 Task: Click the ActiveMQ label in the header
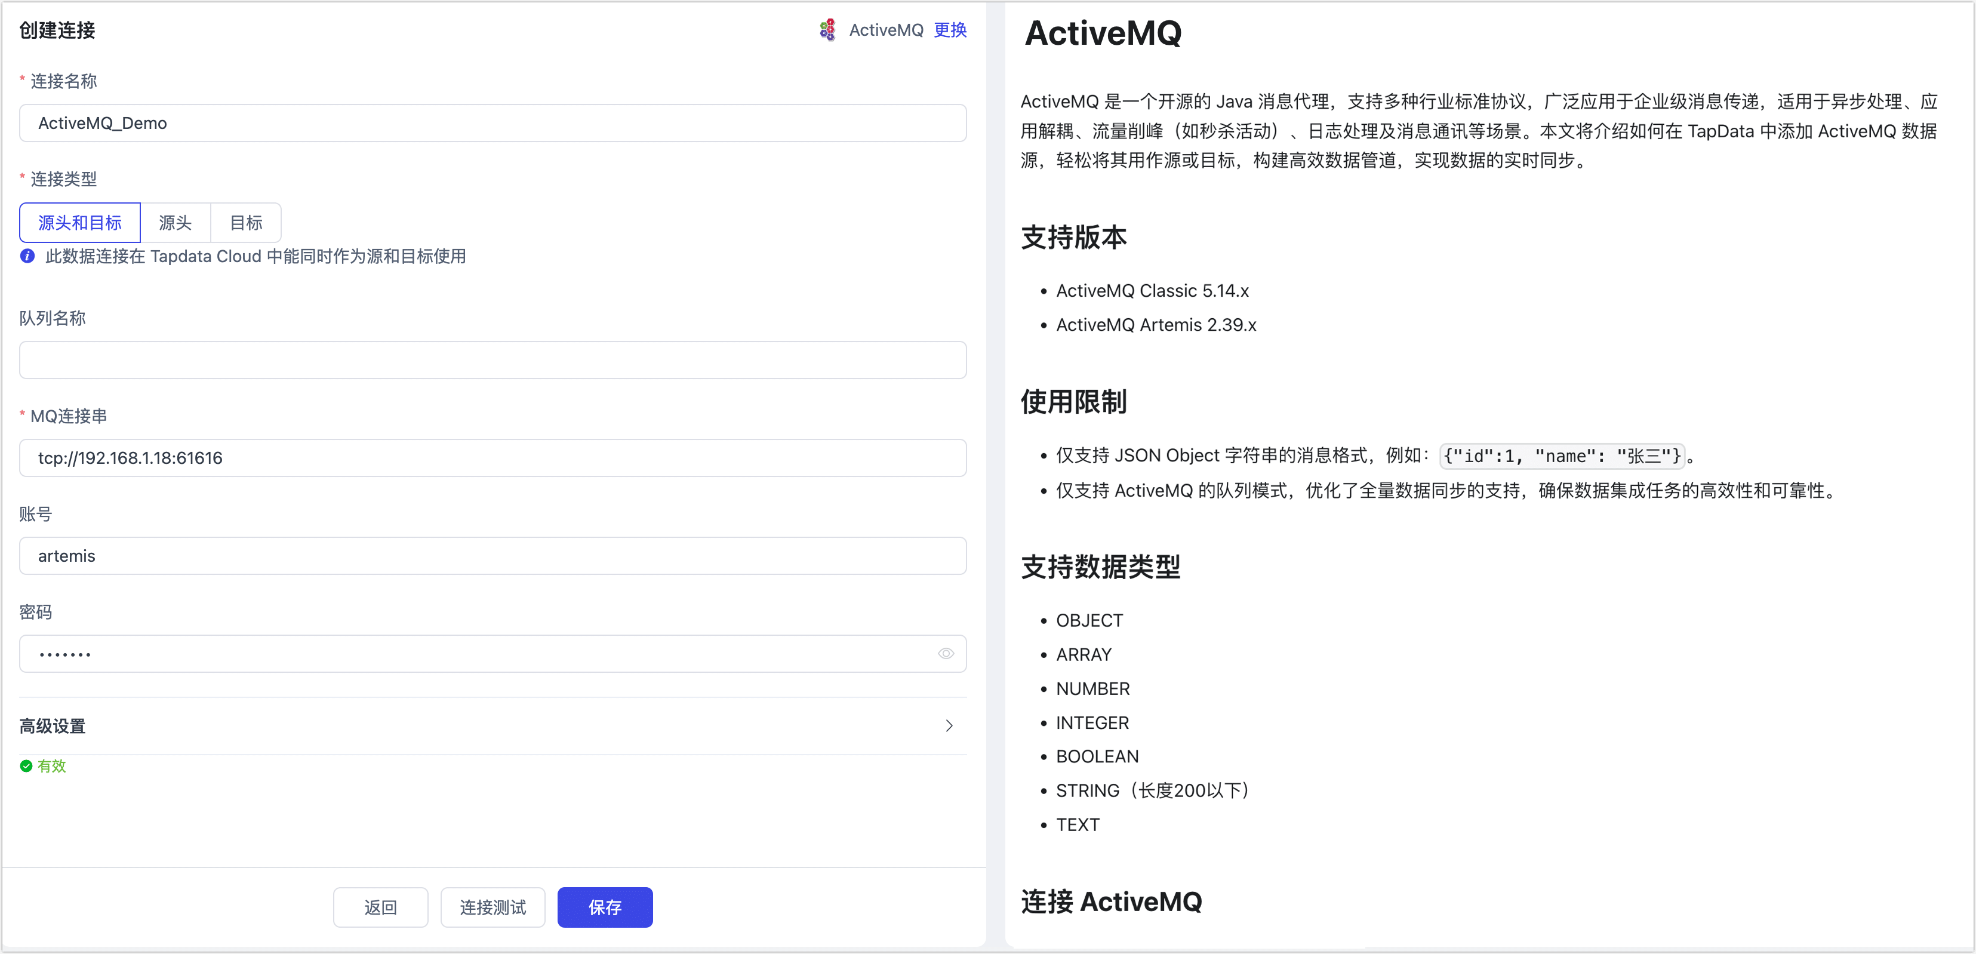tap(886, 30)
